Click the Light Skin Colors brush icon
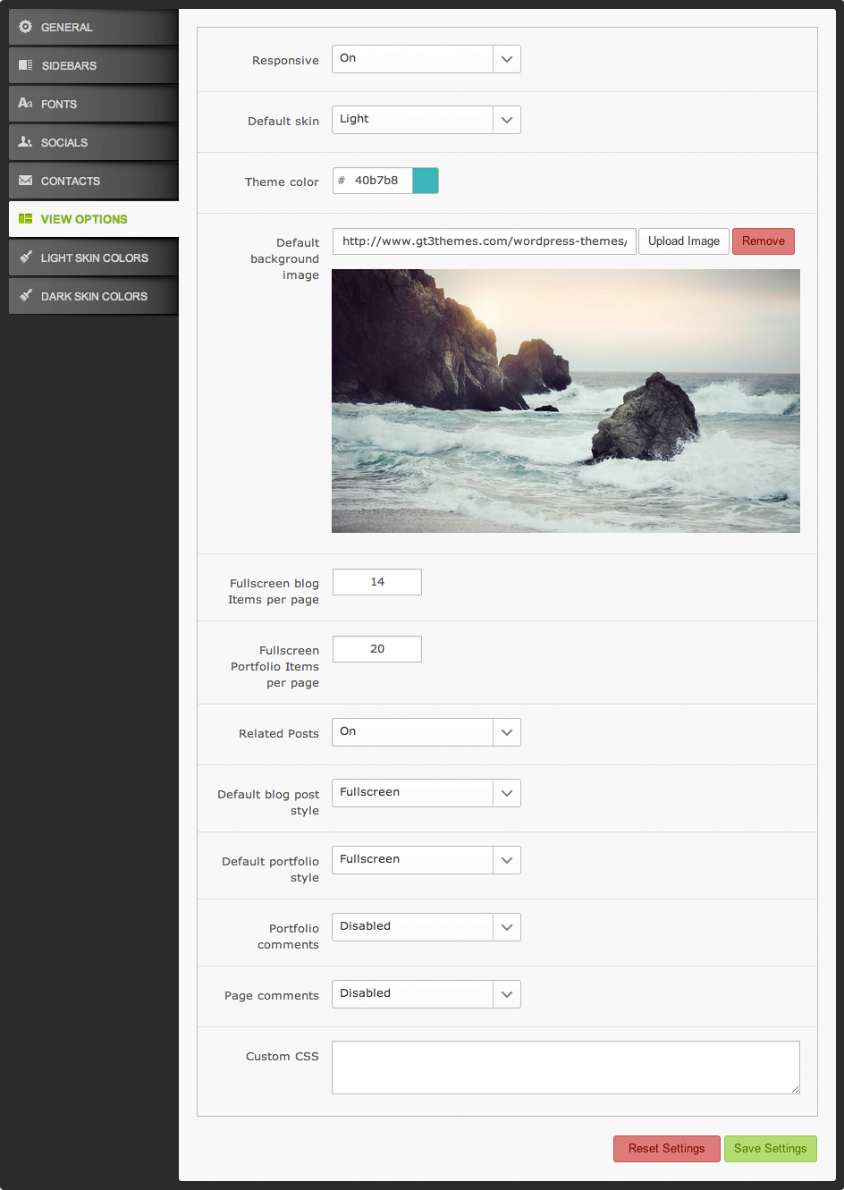844x1190 pixels. (25, 257)
